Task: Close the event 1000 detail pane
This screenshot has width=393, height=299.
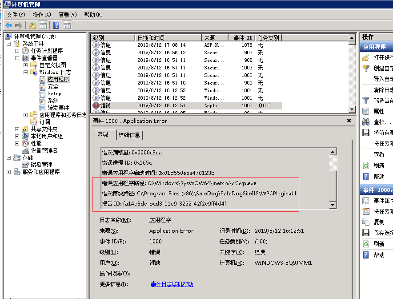Action: pyautogui.click(x=349, y=121)
